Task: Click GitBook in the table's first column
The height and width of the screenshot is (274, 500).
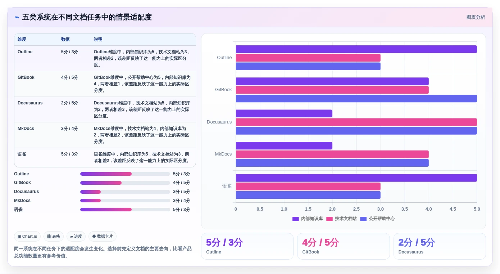Action: (x=26, y=77)
